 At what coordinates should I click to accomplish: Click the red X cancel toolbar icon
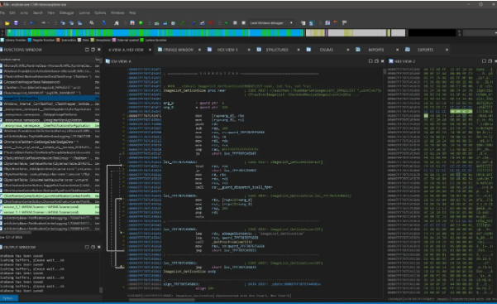(x=211, y=23)
